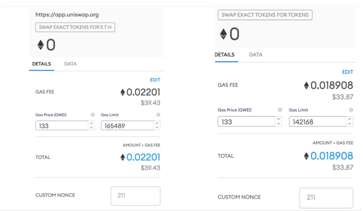Click EDIT link above 0.018908 gas fee
This screenshot has width=363, height=211.
click(348, 72)
